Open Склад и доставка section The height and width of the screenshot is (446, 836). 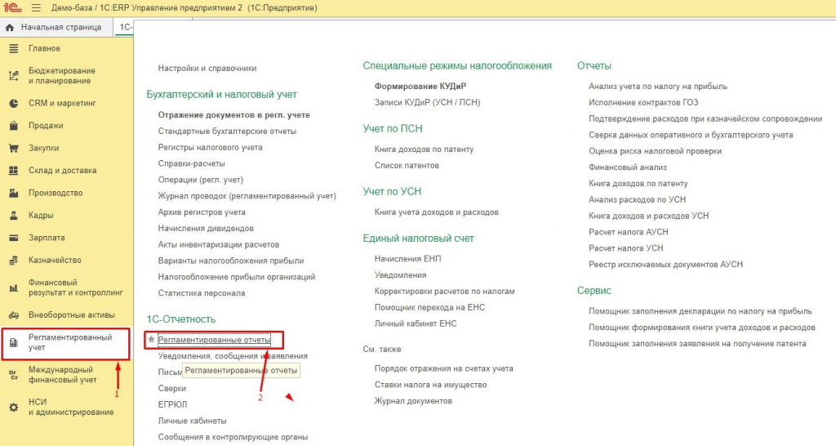(x=62, y=171)
